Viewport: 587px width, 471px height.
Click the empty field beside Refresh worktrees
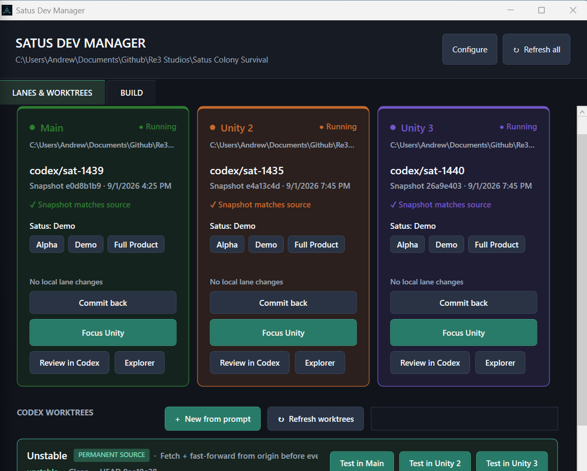point(464,419)
